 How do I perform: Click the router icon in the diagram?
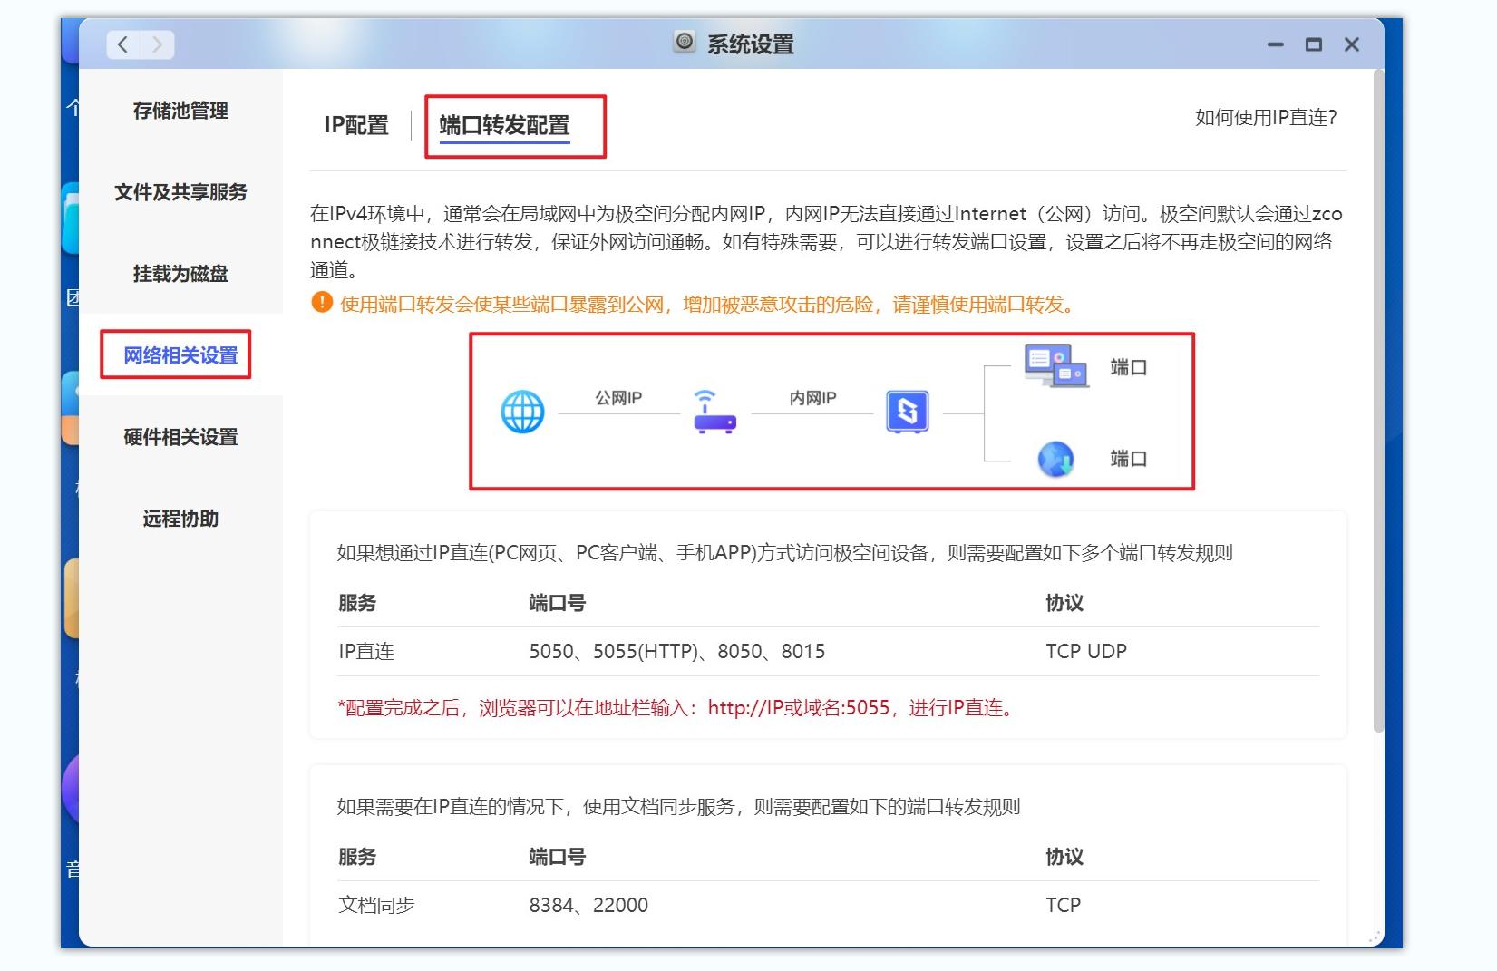[x=713, y=417]
